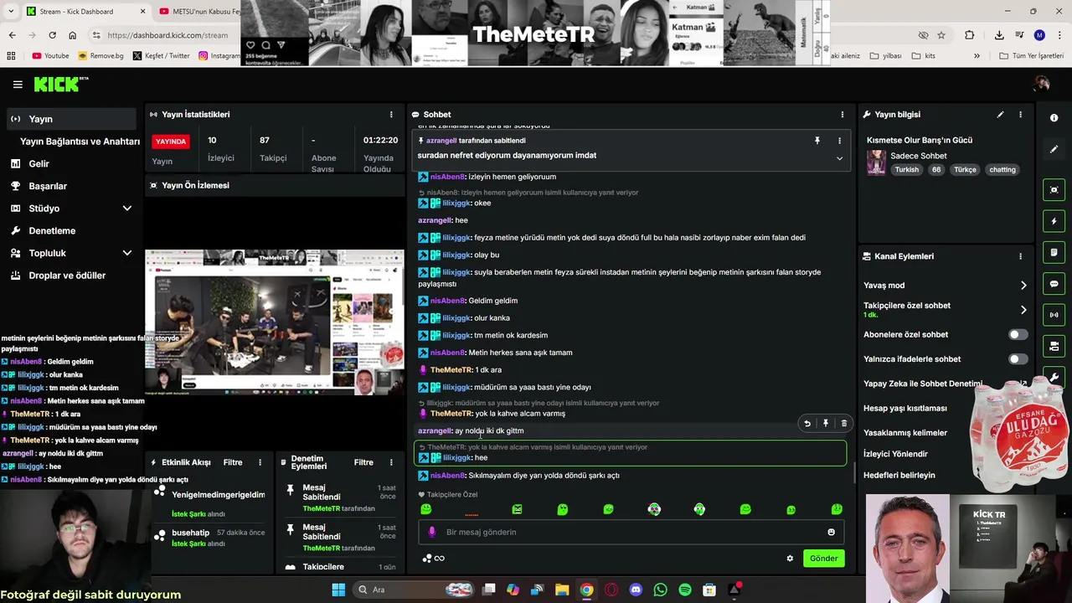Collapse the pinned message chevron
The width and height of the screenshot is (1072, 603).
click(839, 158)
